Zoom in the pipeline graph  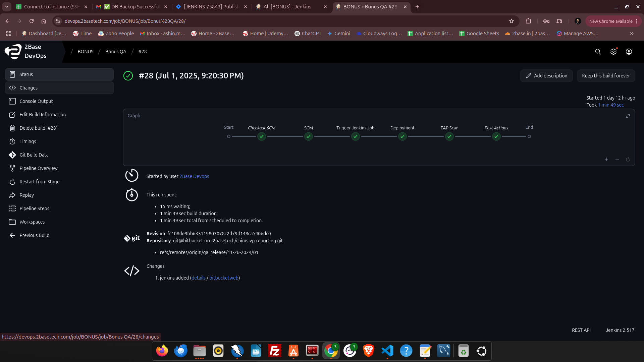(x=606, y=159)
